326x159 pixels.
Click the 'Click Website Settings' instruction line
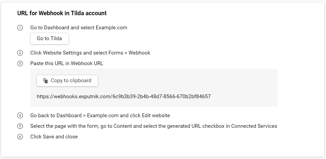90,53
